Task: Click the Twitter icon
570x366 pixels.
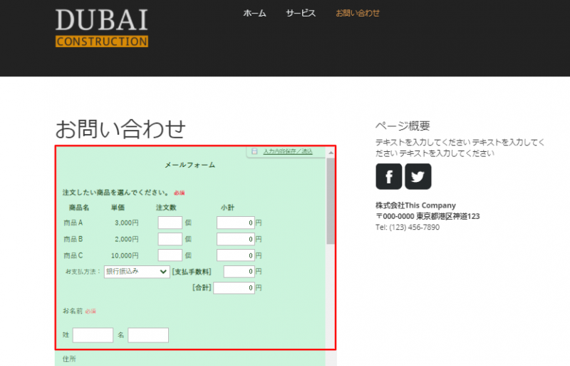Action: click(x=418, y=176)
